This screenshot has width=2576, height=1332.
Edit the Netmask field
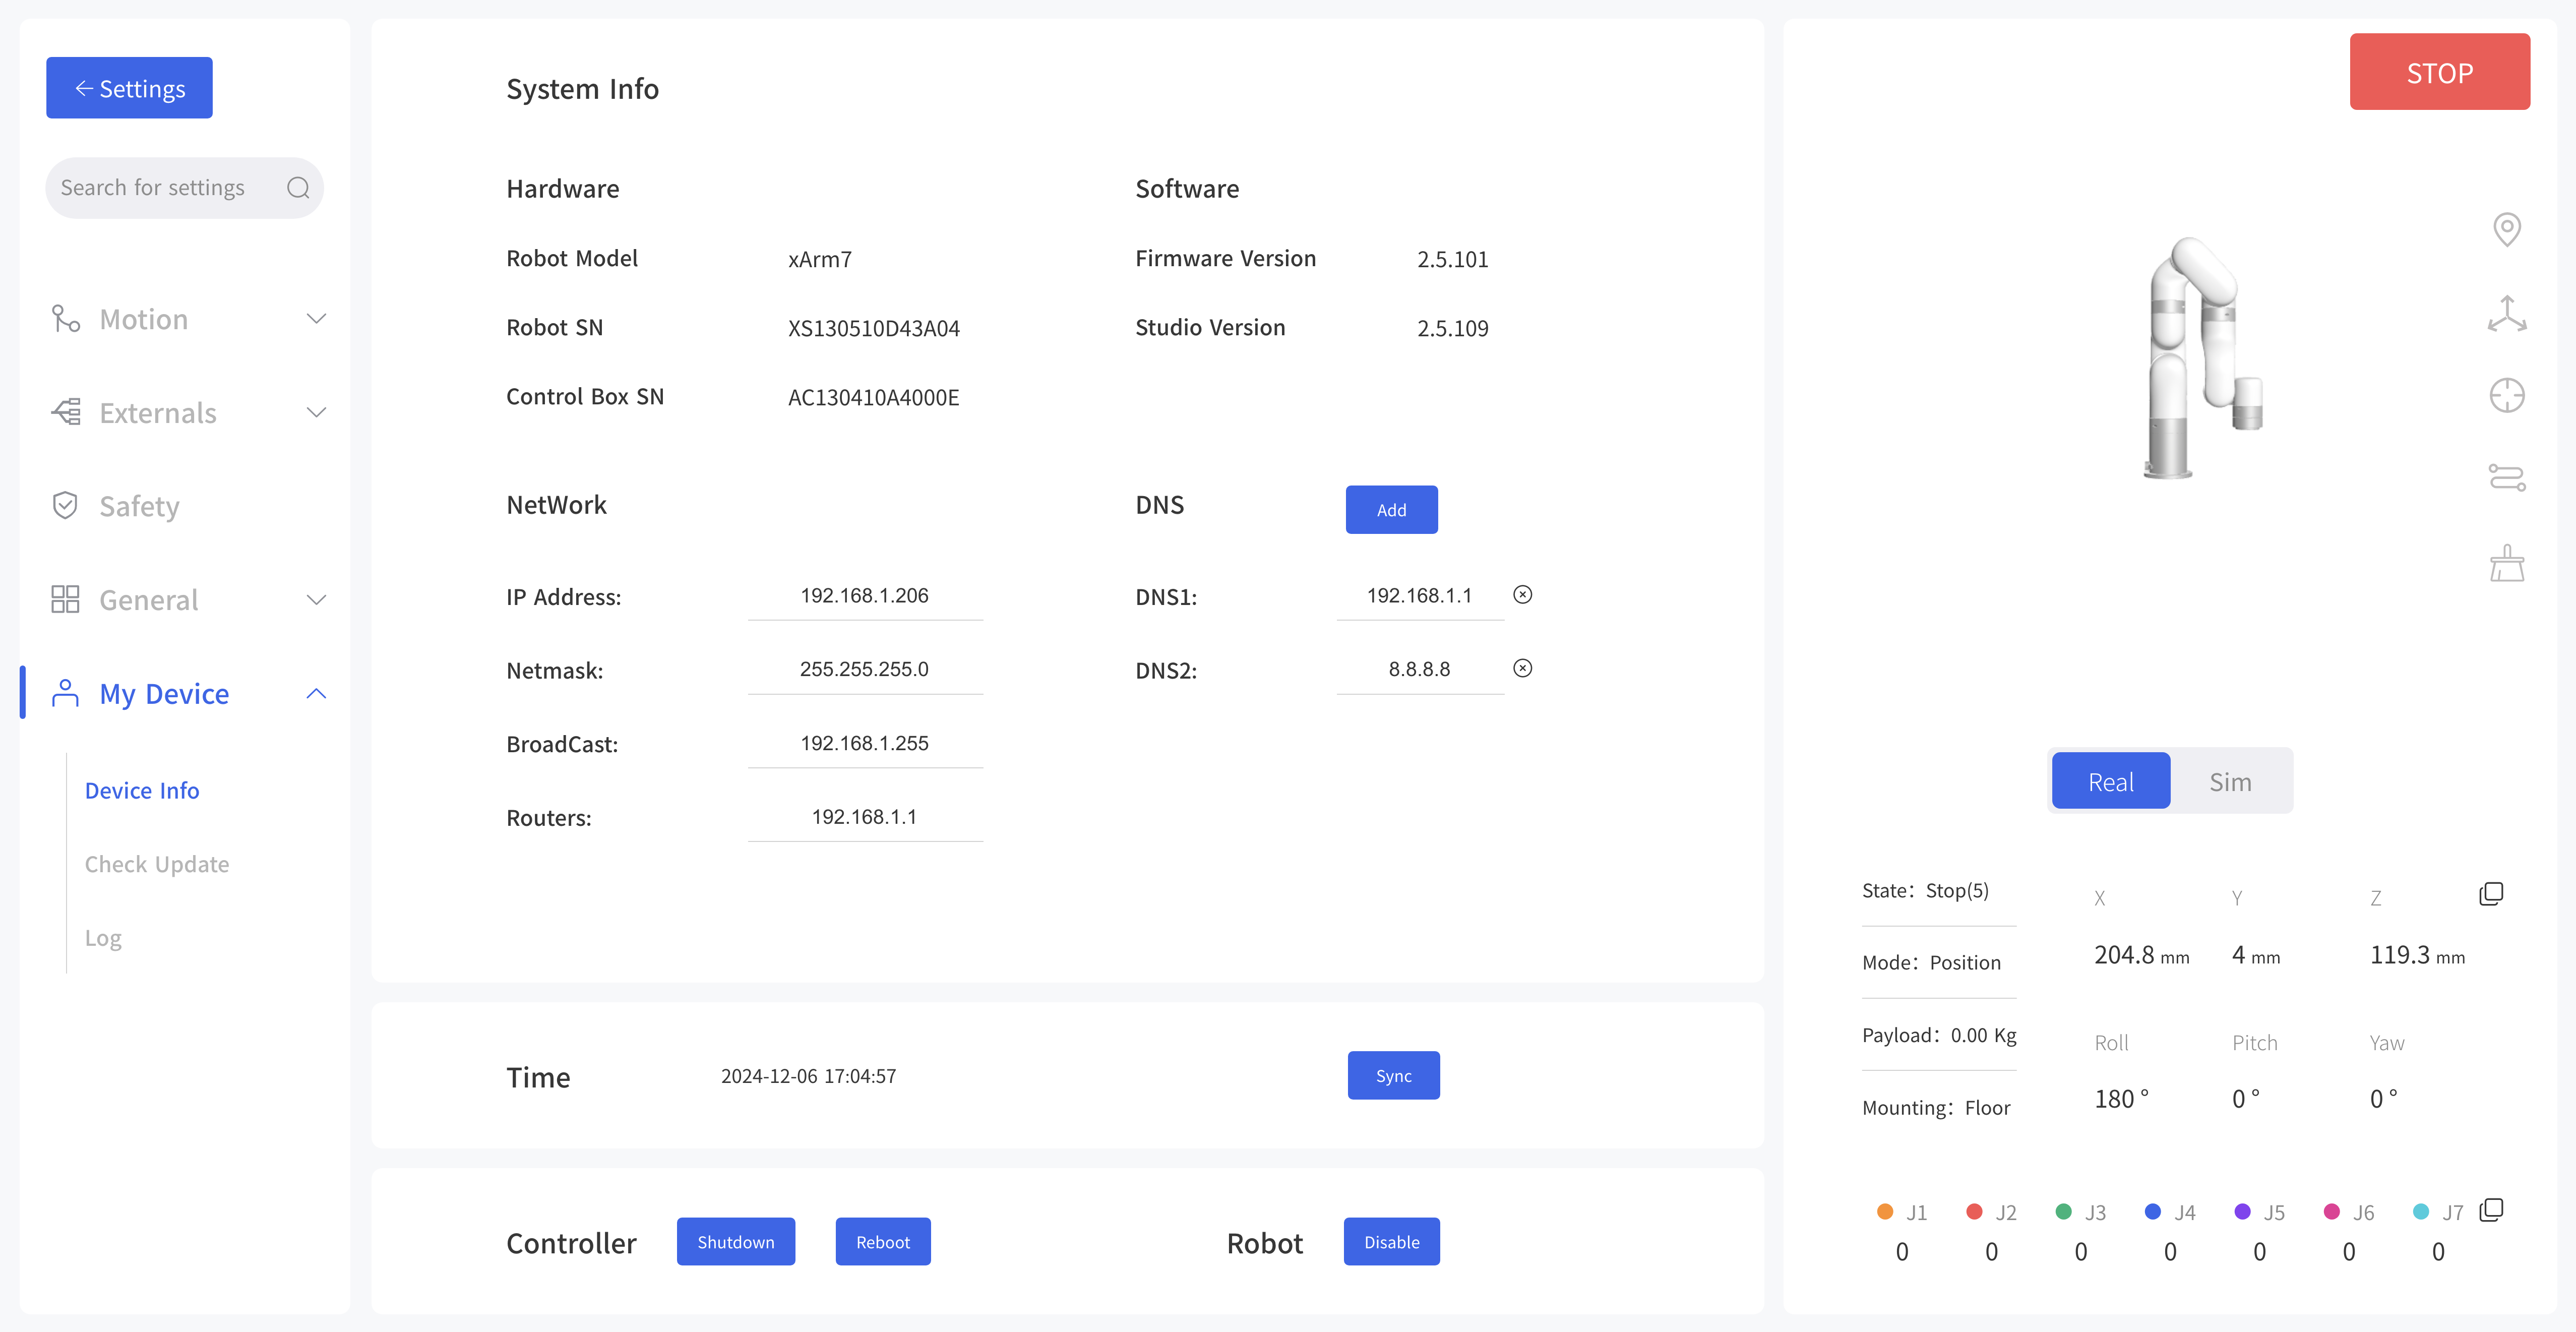coord(865,669)
